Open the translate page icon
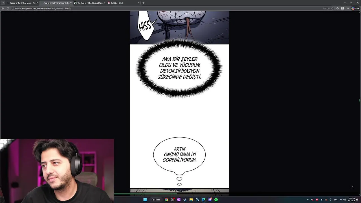The width and height of the screenshot is (361, 203). (325, 8)
